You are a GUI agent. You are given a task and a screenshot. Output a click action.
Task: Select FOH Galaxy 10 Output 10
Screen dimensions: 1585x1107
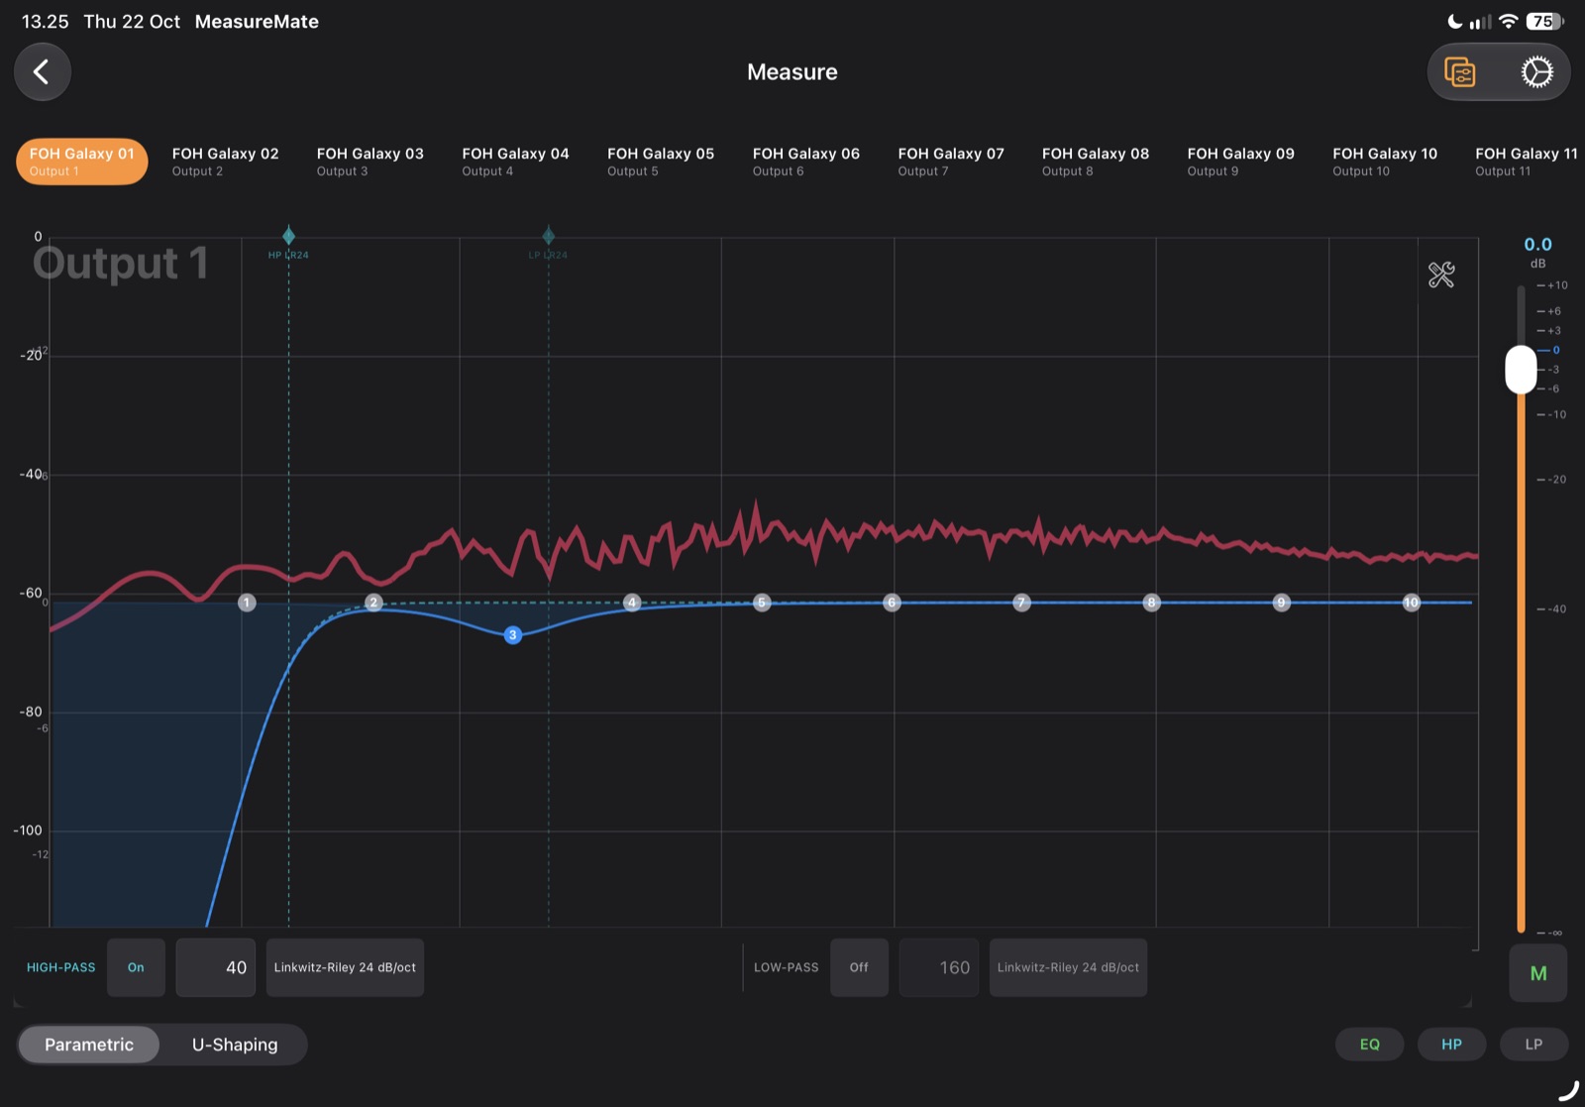[x=1384, y=162]
